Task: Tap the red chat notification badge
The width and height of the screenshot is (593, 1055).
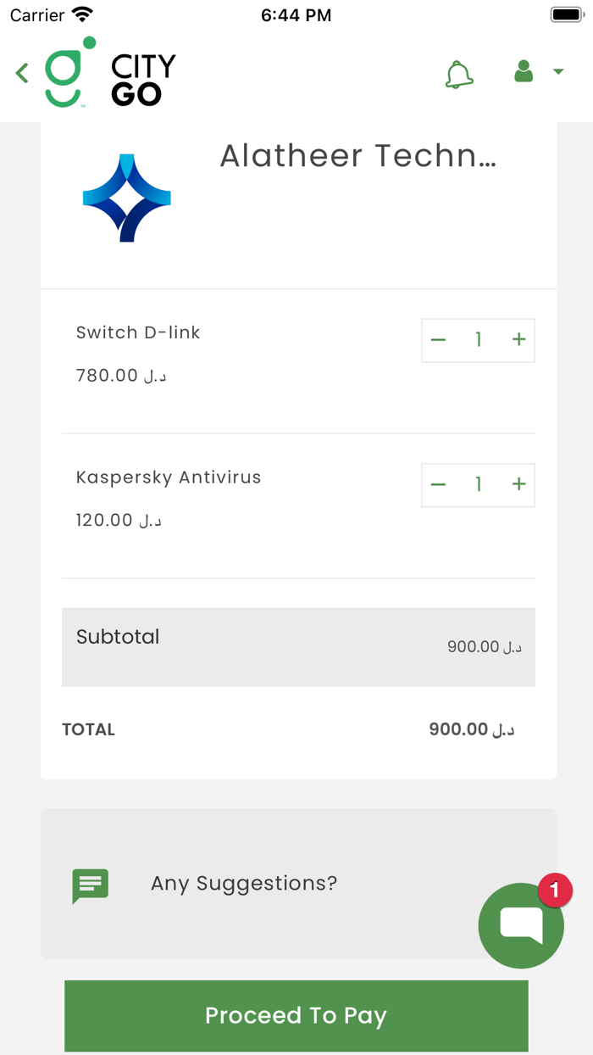Action: click(555, 890)
